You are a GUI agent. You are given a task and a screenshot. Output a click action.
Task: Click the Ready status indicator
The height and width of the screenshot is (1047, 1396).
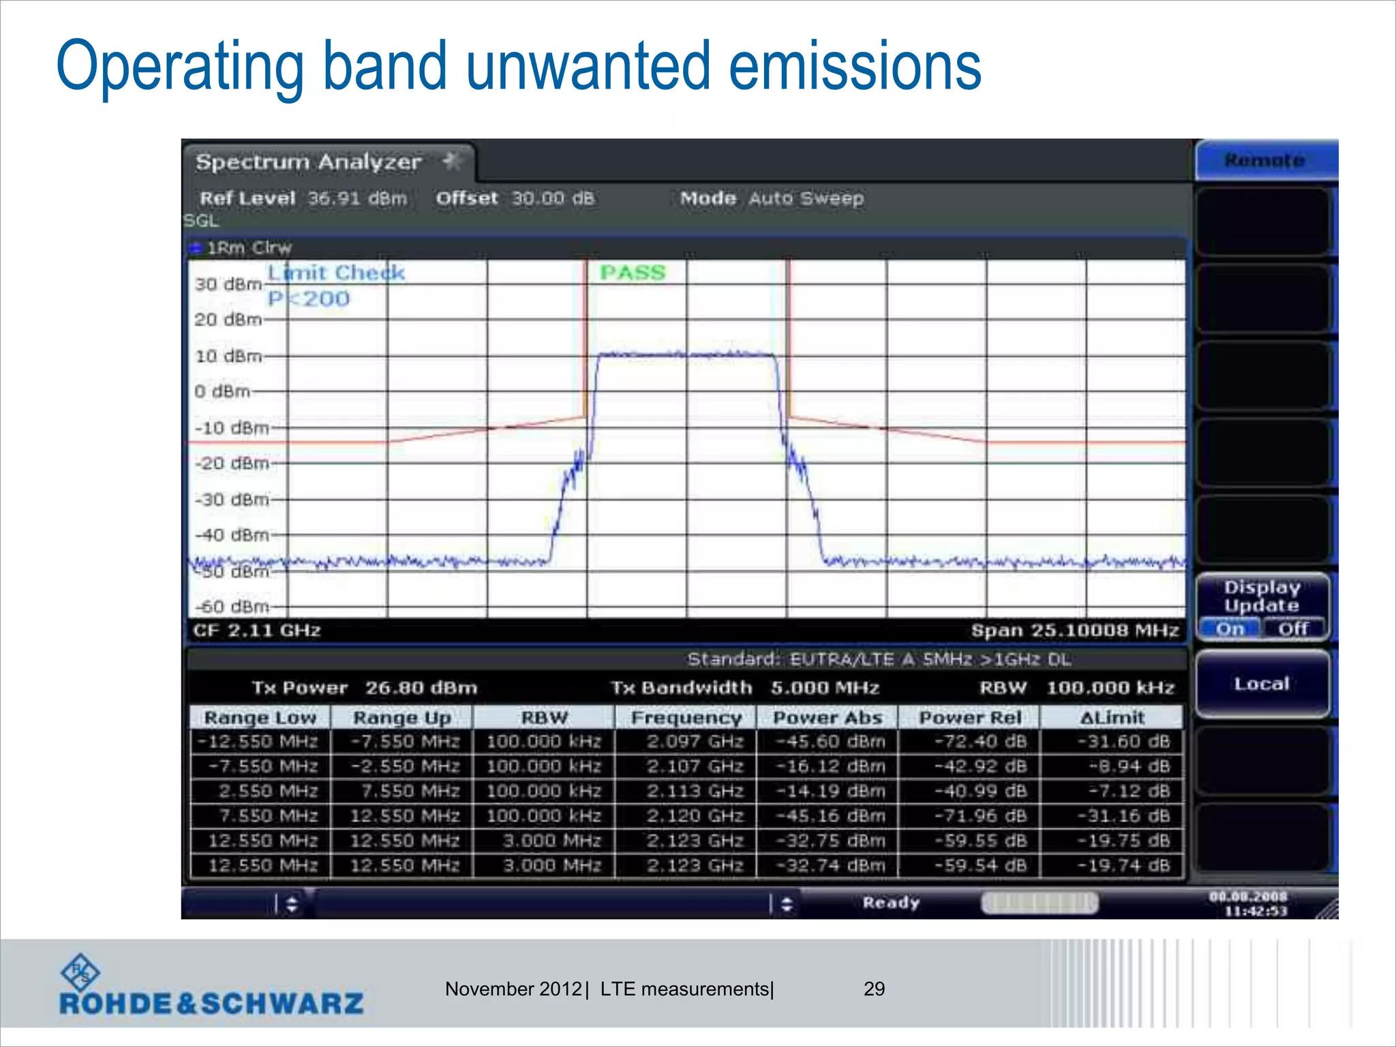tap(891, 903)
